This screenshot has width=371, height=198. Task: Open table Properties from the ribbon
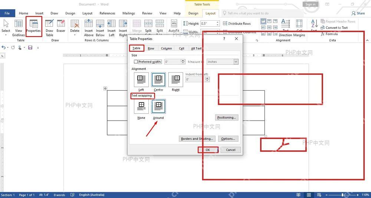[33, 26]
